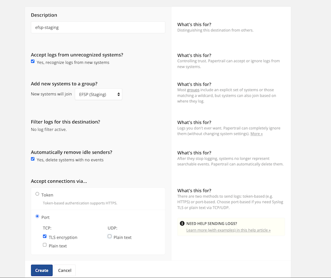331x278 pixels.
Task: Click the Port option label
Action: coord(45,217)
